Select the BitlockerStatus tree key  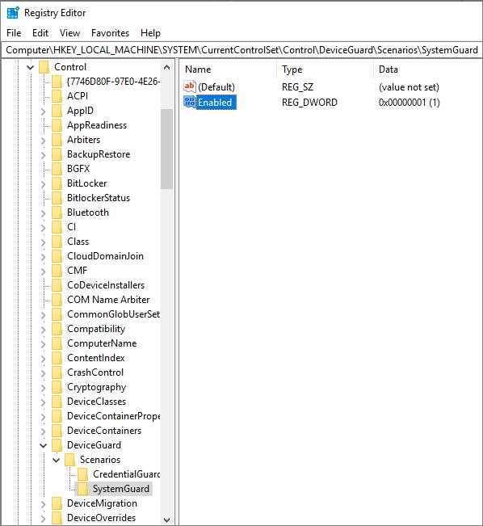click(x=99, y=198)
